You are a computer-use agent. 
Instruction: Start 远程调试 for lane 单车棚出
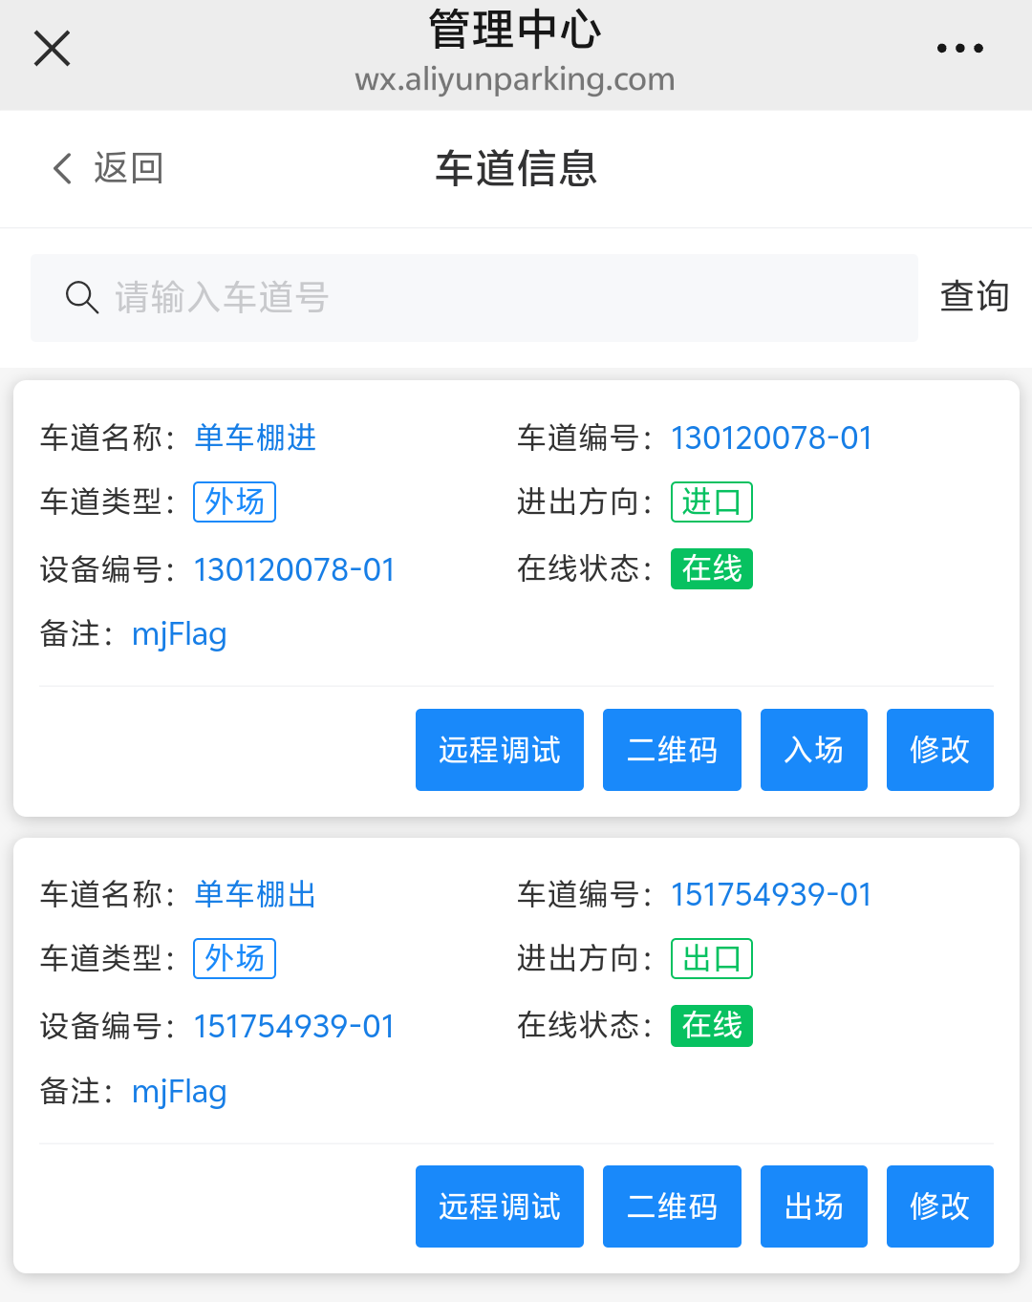point(499,1206)
